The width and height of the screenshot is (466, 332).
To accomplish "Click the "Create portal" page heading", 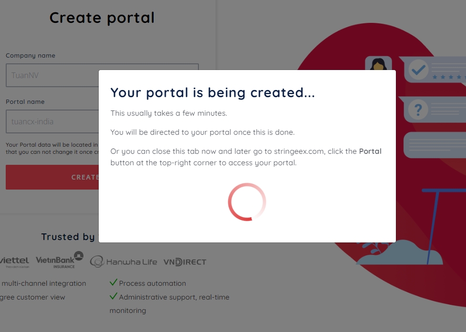I will (x=102, y=18).
